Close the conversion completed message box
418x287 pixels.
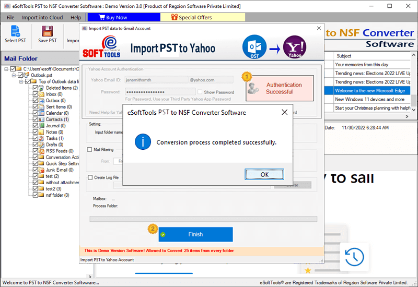click(284, 112)
